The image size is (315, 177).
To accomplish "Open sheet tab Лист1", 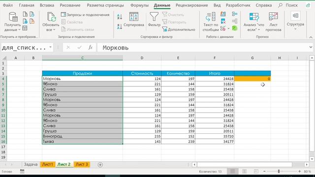I will 47,164.
